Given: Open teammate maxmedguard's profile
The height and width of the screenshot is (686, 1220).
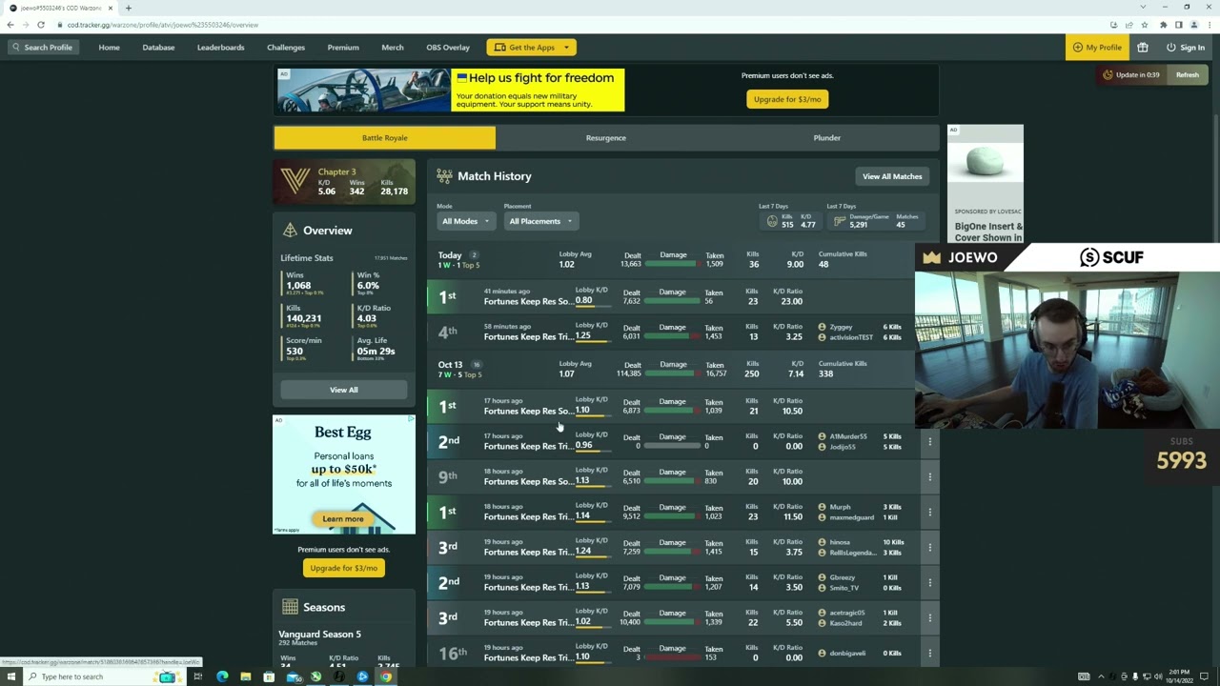Looking at the screenshot, I should point(851,517).
